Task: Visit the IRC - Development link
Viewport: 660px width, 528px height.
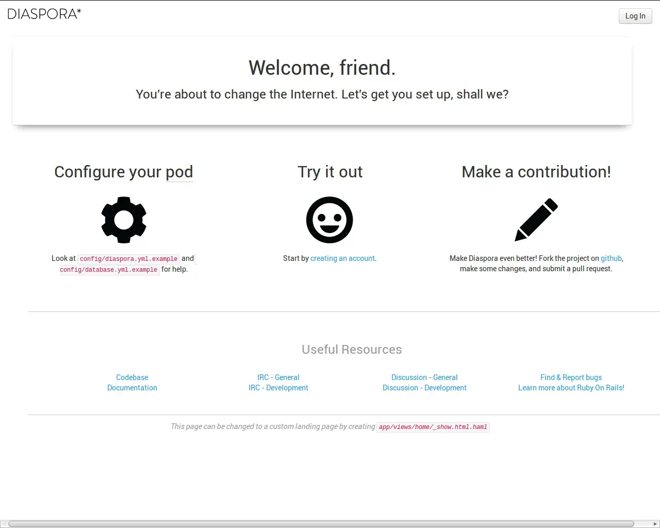Action: tap(278, 388)
